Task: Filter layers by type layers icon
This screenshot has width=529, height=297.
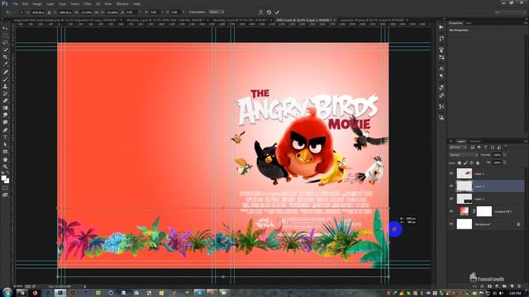Action: click(486, 148)
